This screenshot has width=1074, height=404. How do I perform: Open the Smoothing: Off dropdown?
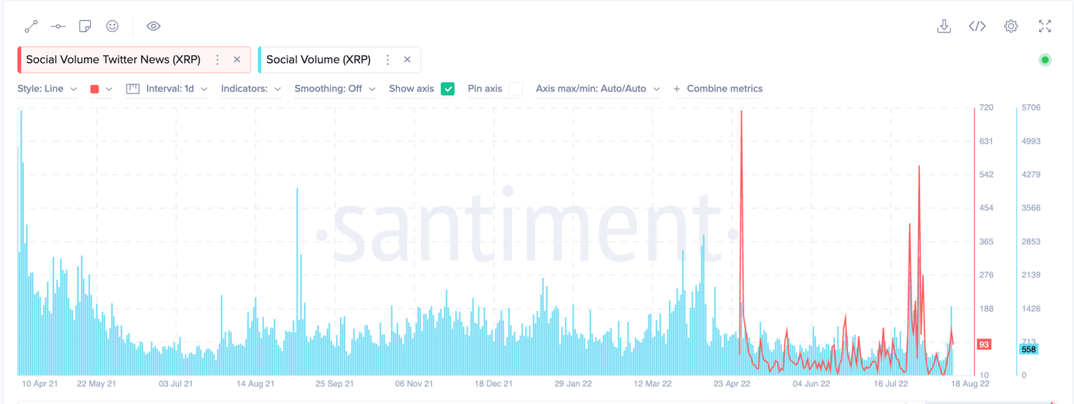[x=335, y=89]
